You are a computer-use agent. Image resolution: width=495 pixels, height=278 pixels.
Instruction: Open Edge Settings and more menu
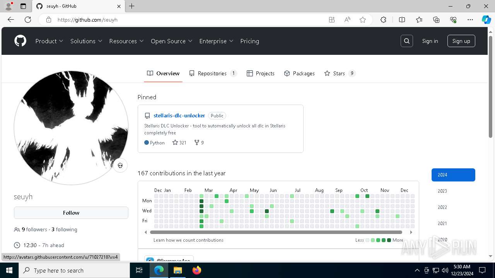tap(470, 20)
